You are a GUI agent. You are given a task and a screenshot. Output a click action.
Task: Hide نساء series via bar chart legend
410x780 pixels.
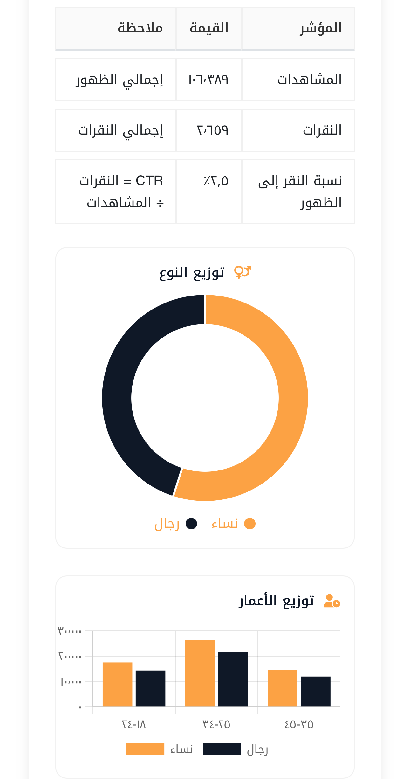tap(145, 749)
